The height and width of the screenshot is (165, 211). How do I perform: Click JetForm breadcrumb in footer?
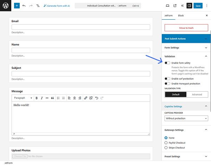pos(8,163)
